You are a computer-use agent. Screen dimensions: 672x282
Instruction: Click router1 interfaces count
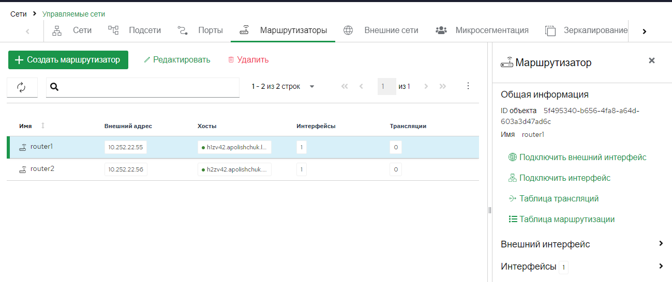[x=302, y=147]
